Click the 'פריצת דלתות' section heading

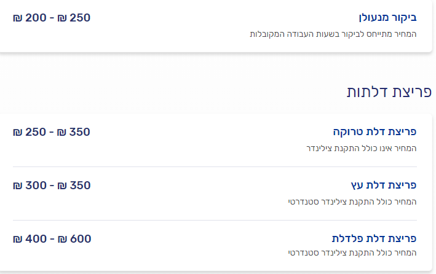coord(389,92)
